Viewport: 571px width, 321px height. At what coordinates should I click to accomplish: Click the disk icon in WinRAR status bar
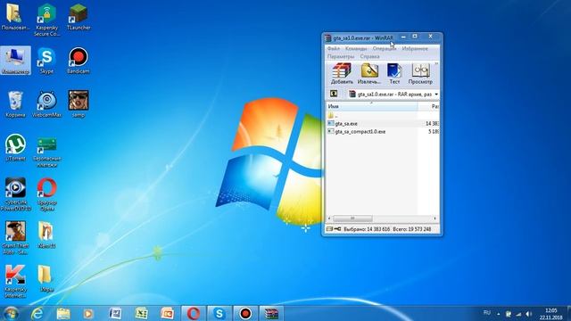[x=329, y=229]
